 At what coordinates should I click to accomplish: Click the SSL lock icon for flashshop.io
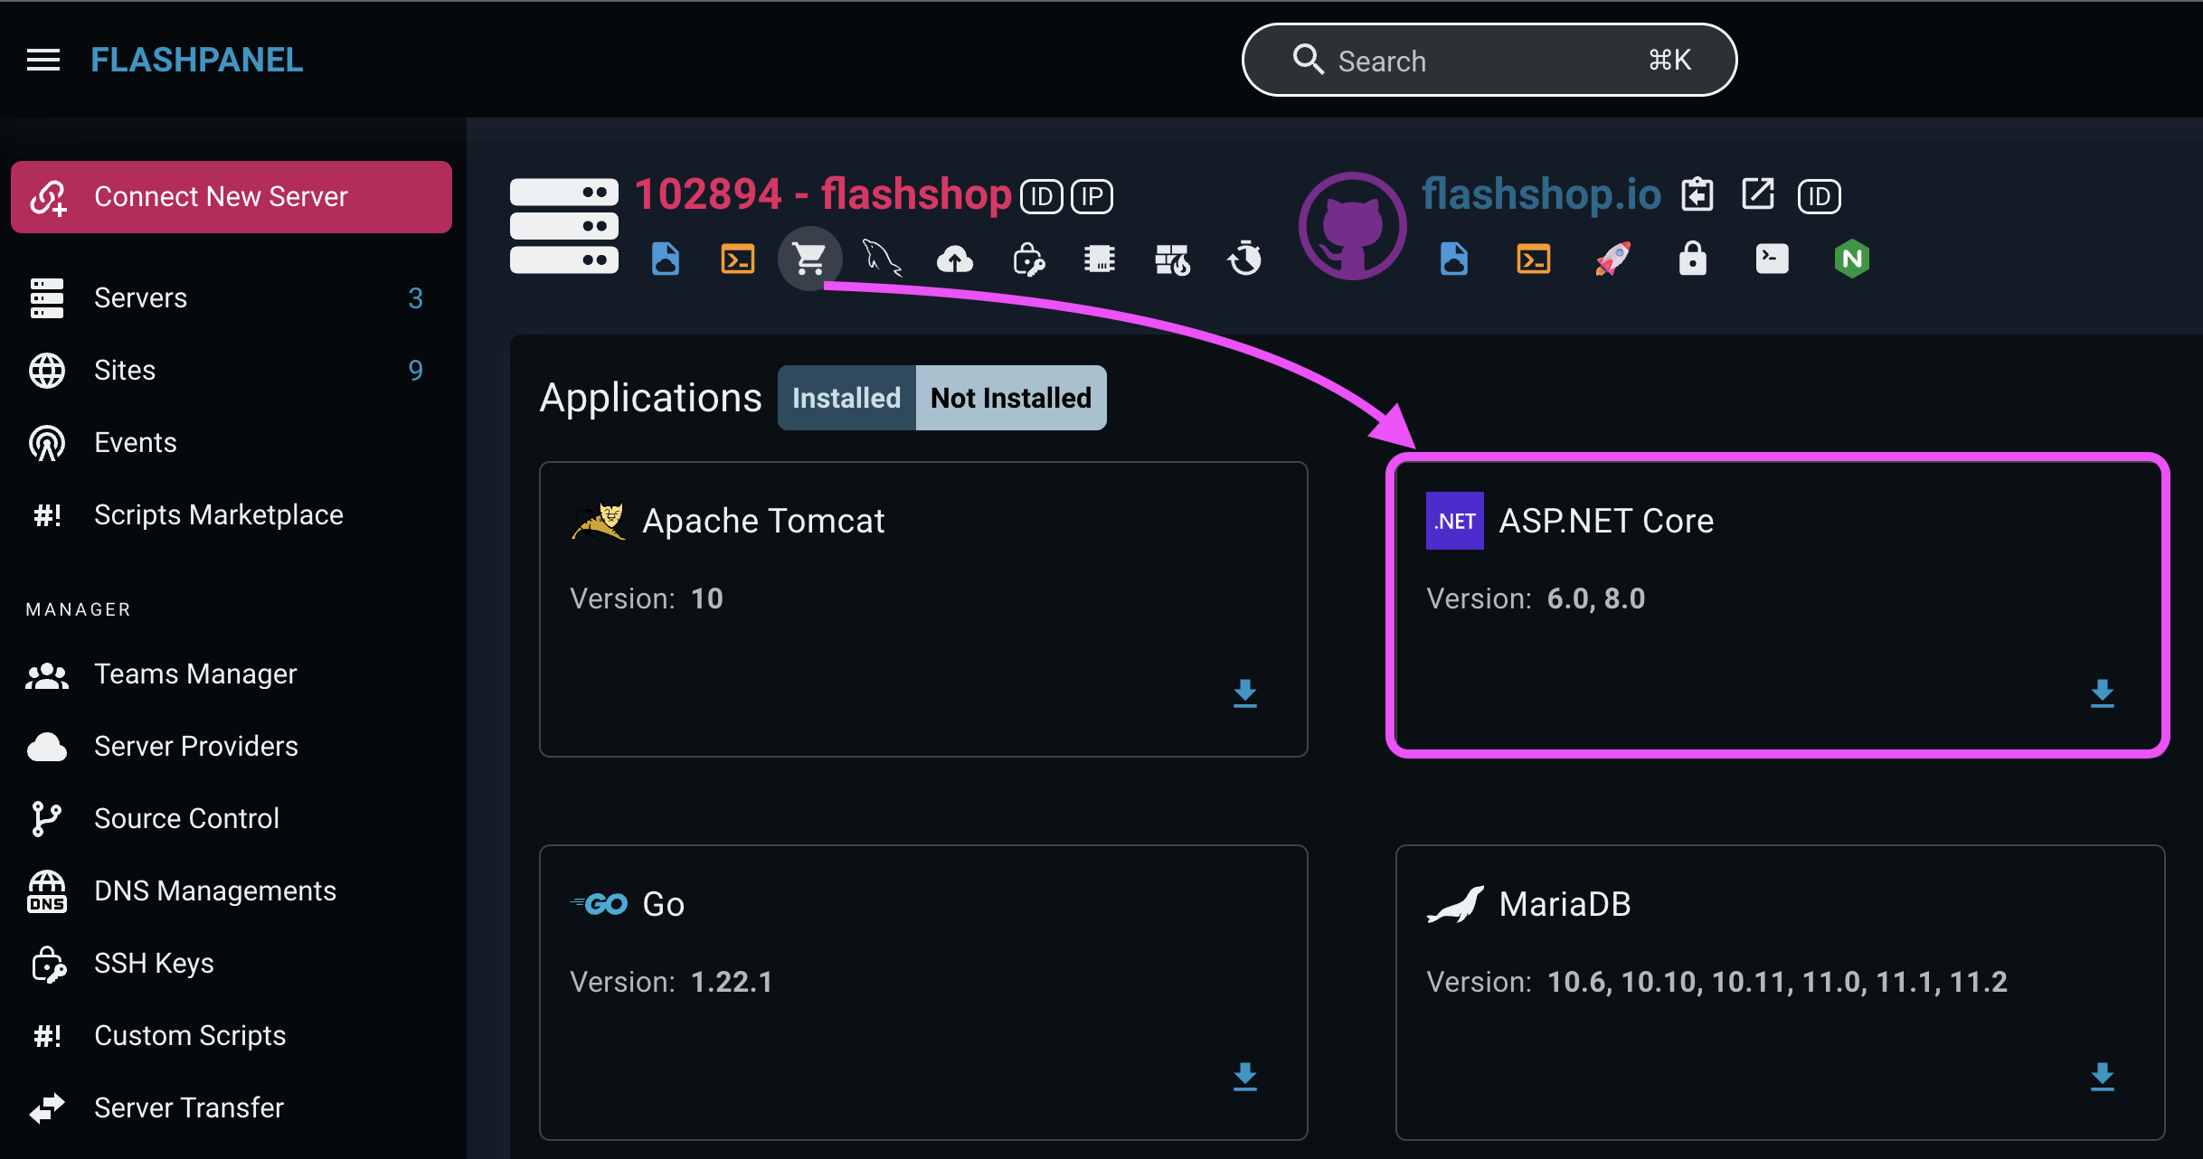1693,259
